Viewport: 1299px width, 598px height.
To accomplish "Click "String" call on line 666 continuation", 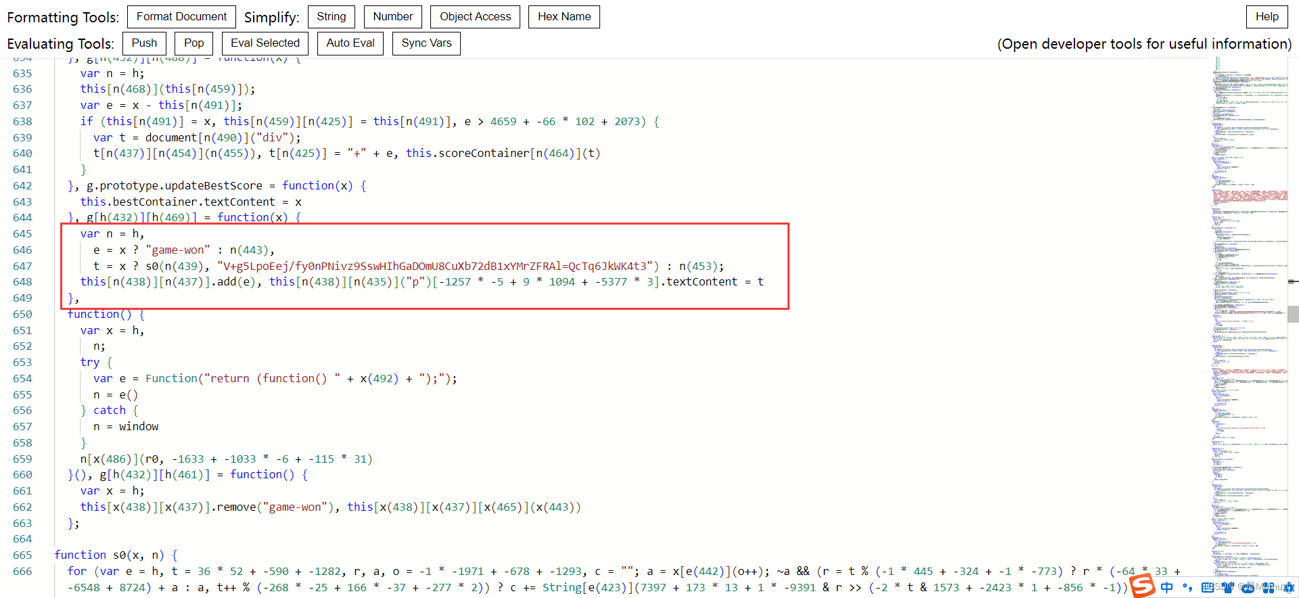I will click(x=562, y=587).
